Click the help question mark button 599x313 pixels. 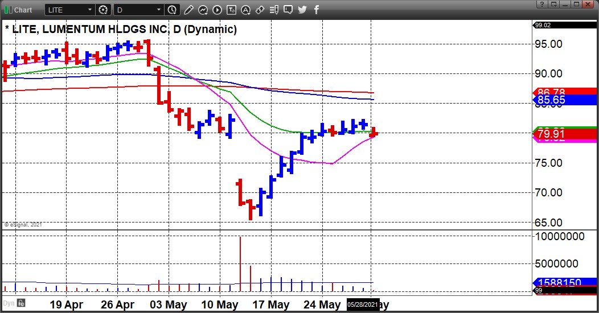(x=541, y=4)
